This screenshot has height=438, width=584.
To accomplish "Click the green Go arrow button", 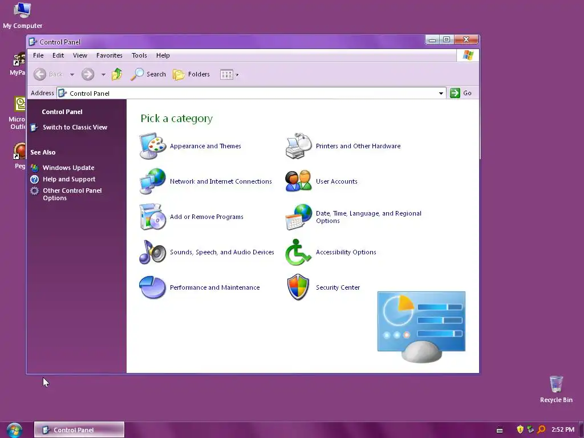I will [x=455, y=93].
